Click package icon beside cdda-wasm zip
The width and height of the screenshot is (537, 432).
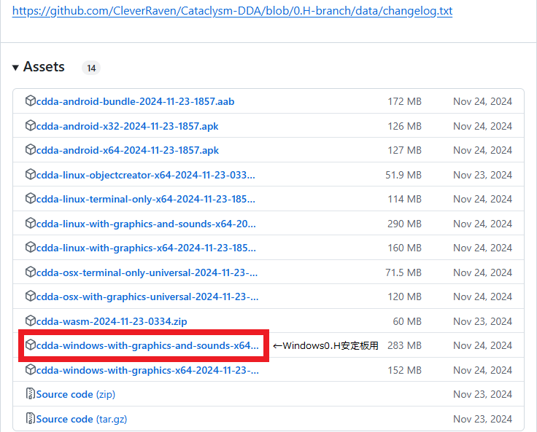(31, 321)
